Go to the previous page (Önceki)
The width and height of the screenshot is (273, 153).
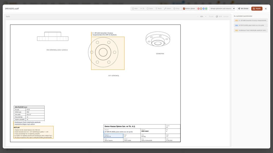pos(211,16)
